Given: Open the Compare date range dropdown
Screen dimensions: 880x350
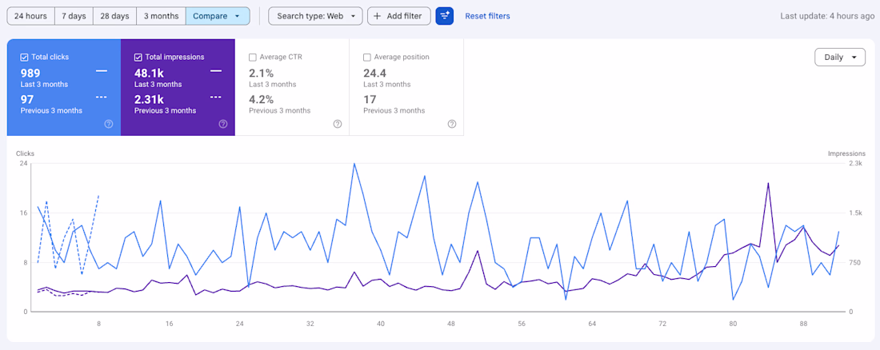Looking at the screenshot, I should 217,16.
